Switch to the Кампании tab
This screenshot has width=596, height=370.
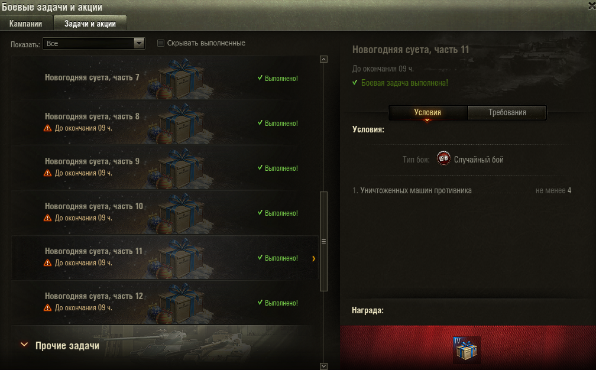tap(26, 24)
